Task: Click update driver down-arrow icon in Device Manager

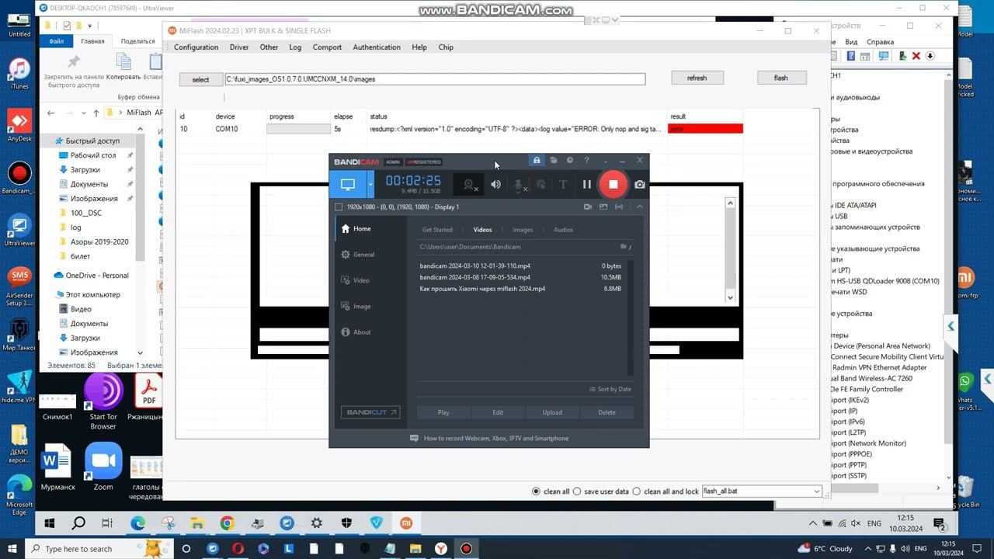Action: [930, 56]
